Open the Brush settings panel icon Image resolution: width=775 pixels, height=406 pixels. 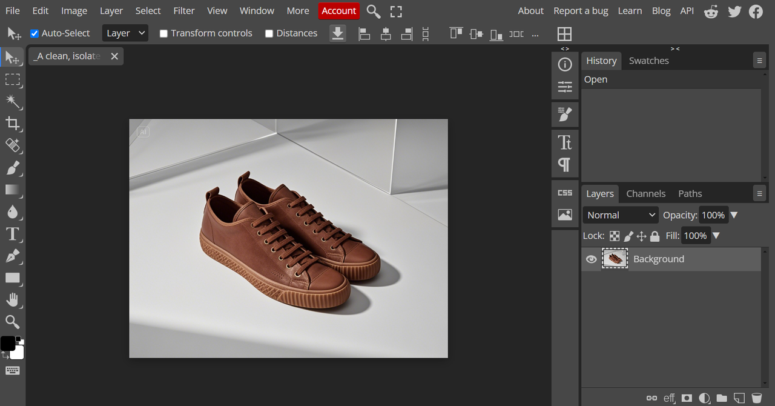[565, 115]
